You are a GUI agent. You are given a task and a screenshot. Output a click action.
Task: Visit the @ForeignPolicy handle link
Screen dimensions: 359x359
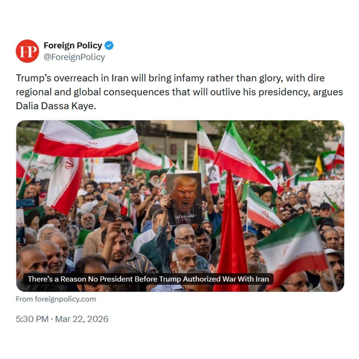(x=74, y=57)
